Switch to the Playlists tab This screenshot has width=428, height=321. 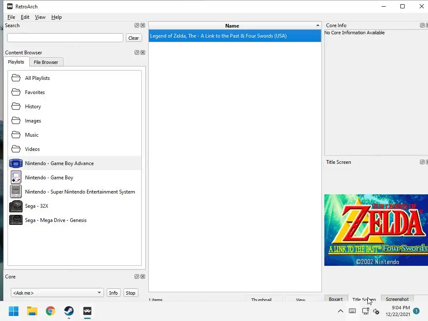pyautogui.click(x=16, y=62)
